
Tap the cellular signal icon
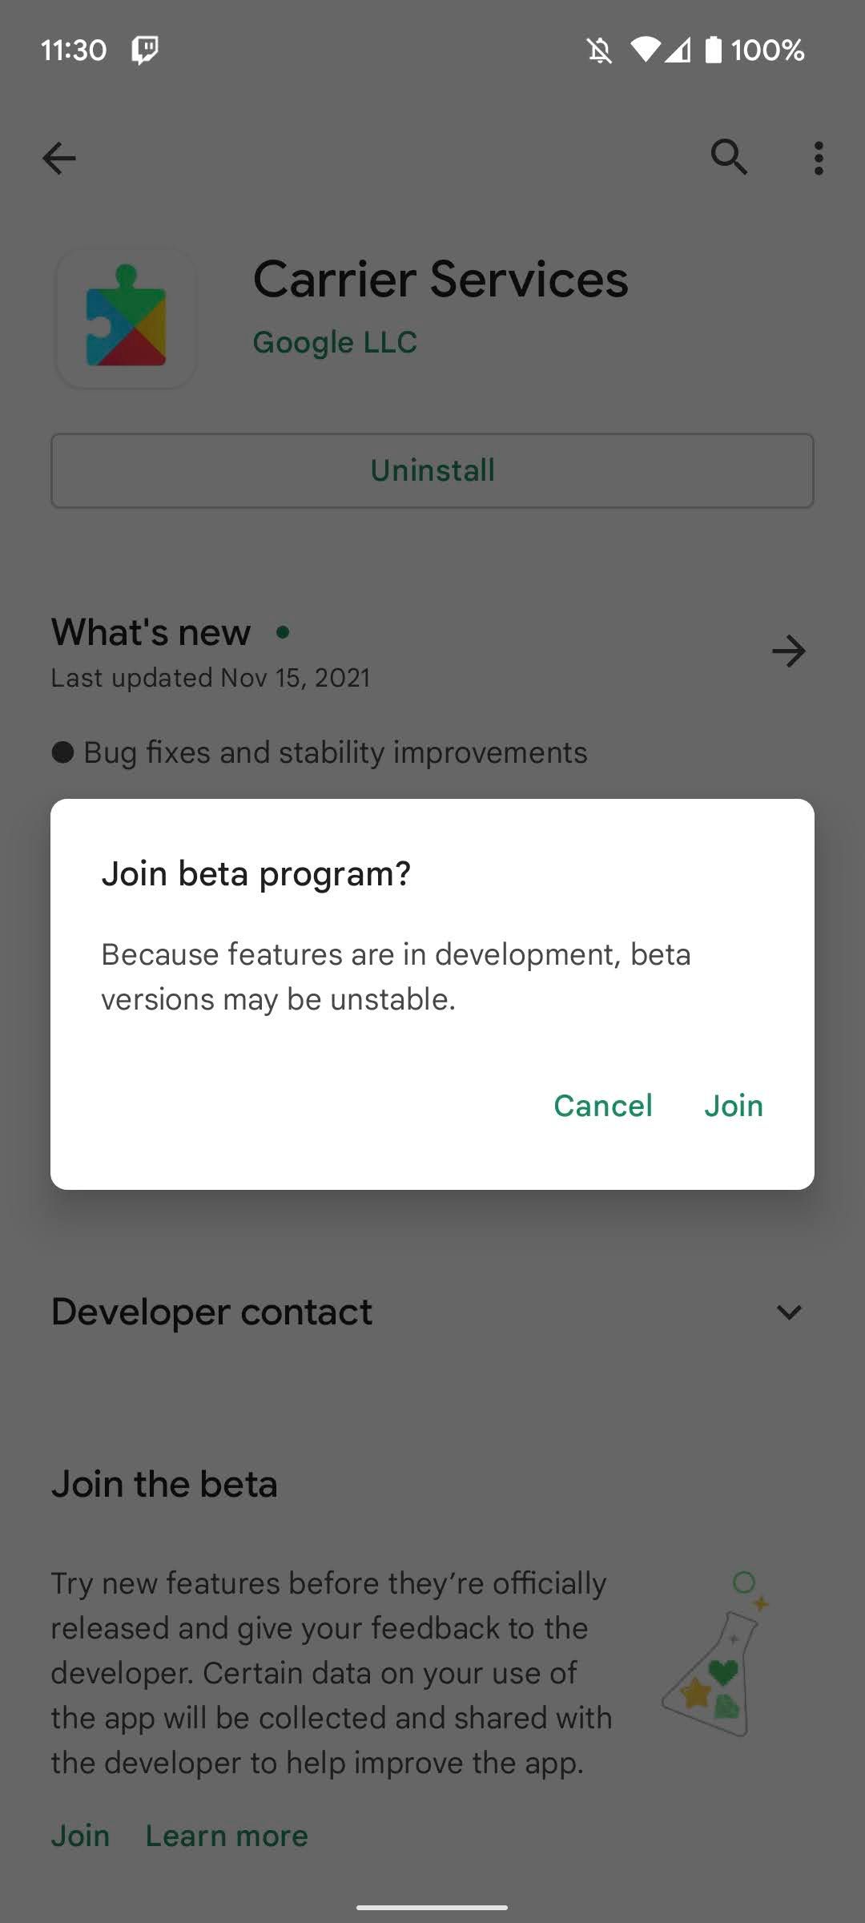677,50
